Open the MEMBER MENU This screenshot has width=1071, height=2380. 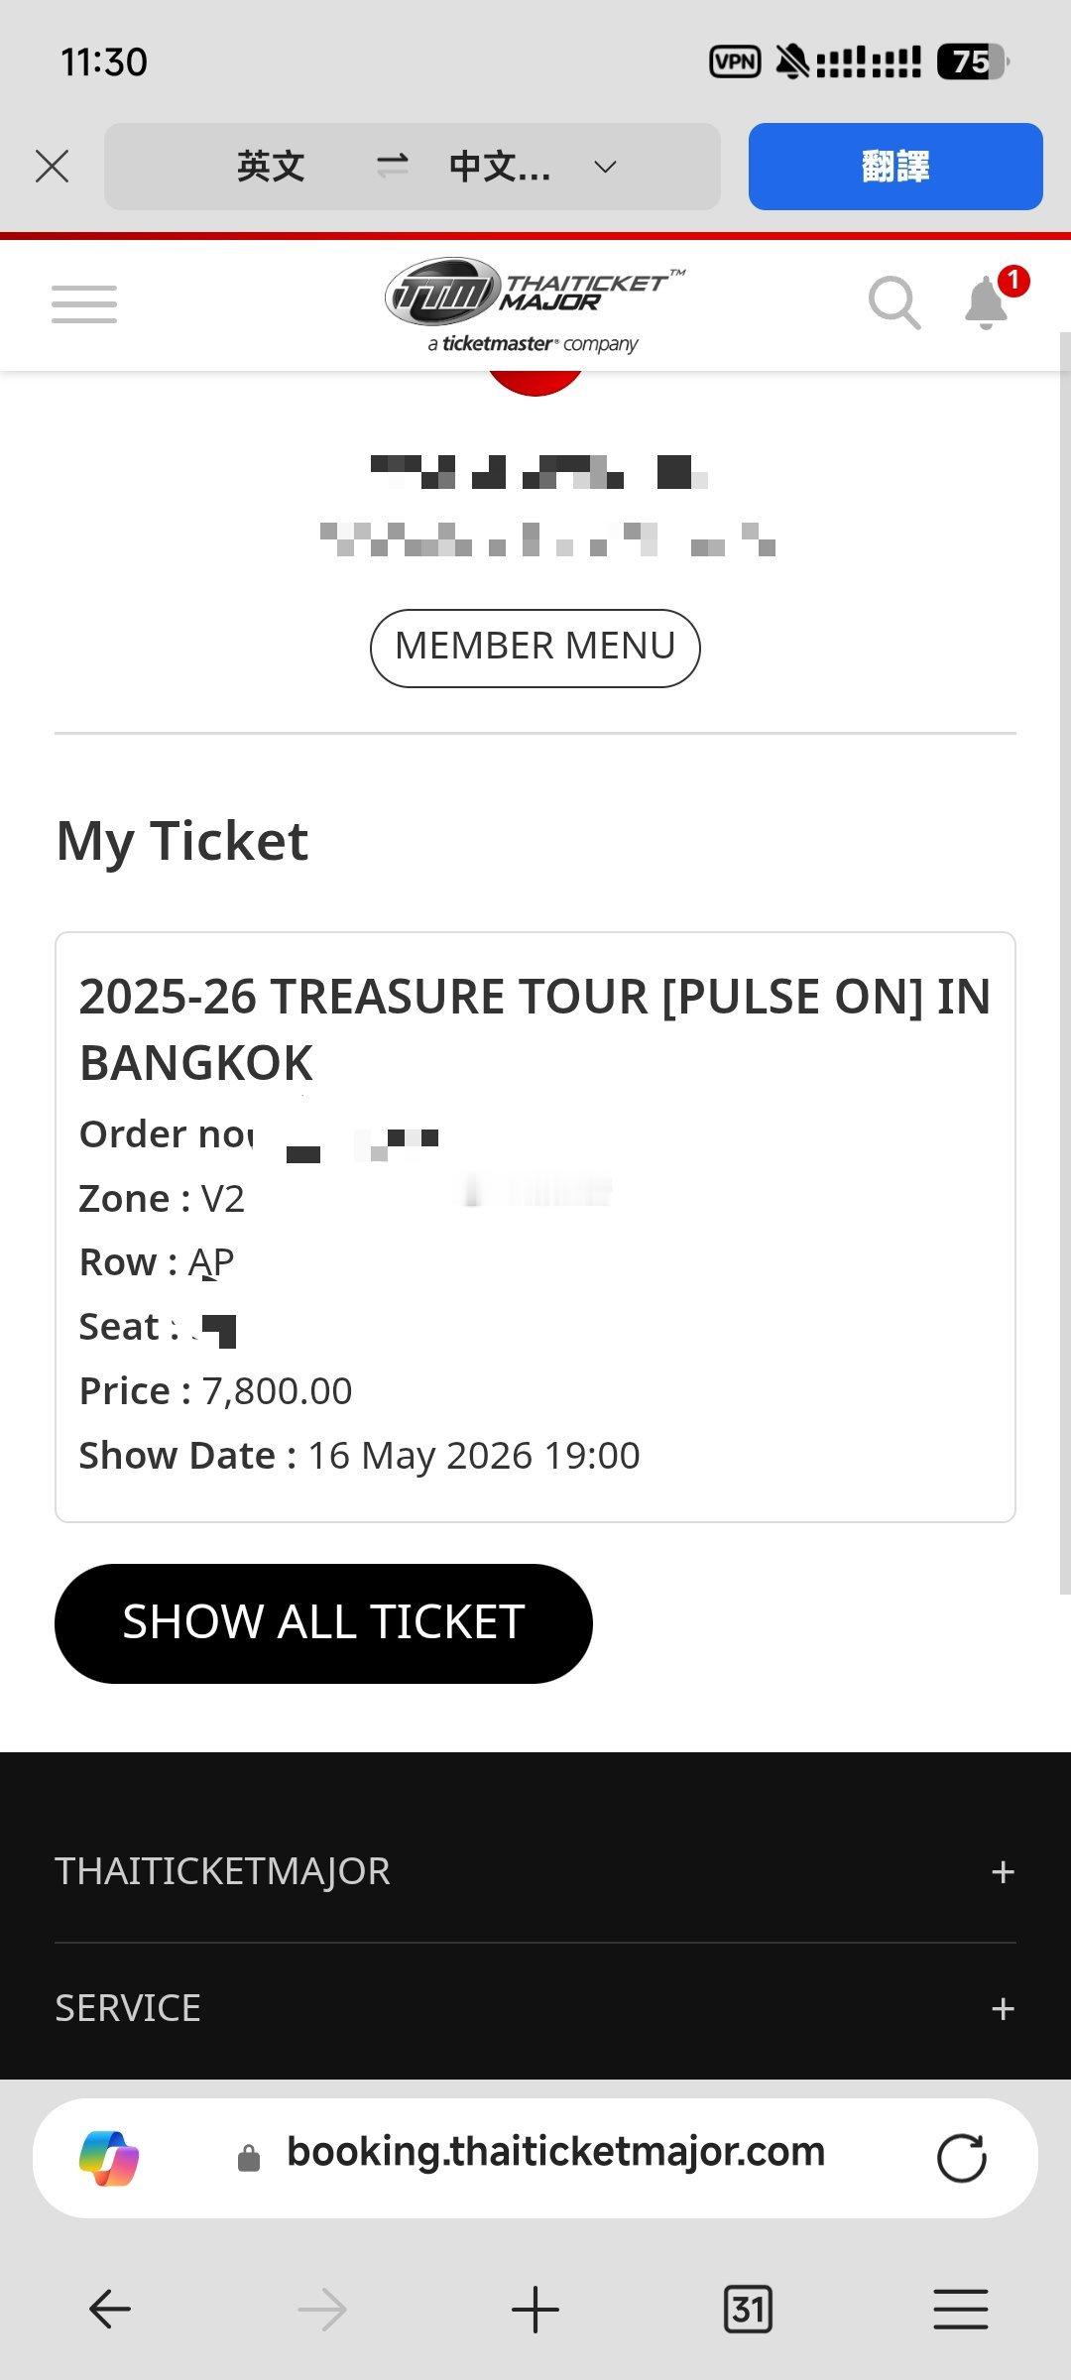535,648
